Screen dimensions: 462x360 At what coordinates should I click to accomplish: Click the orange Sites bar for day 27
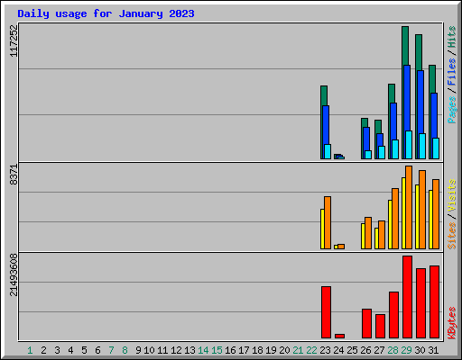(x=382, y=235)
